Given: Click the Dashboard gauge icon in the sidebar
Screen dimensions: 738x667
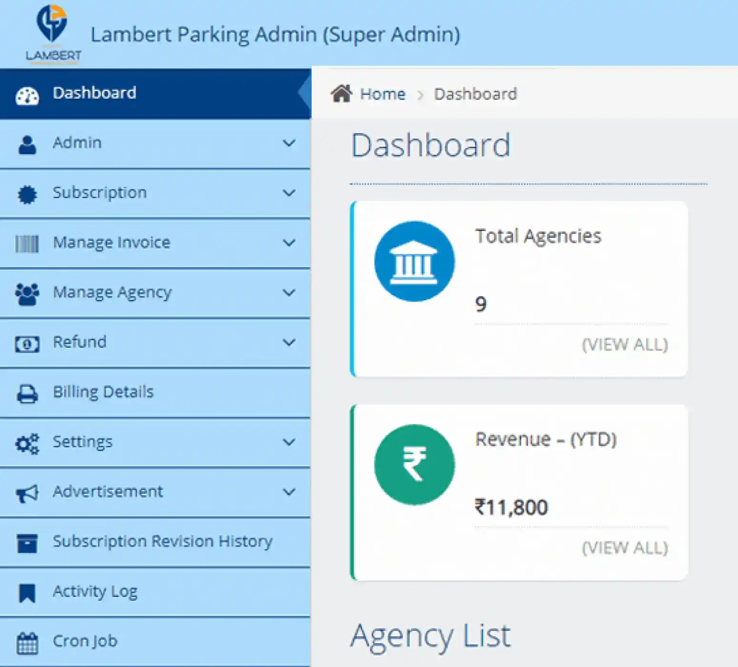Looking at the screenshot, I should tap(27, 95).
